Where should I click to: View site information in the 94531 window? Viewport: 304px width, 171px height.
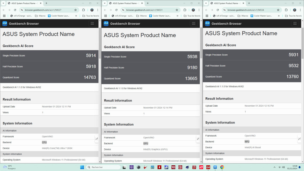point(123,10)
